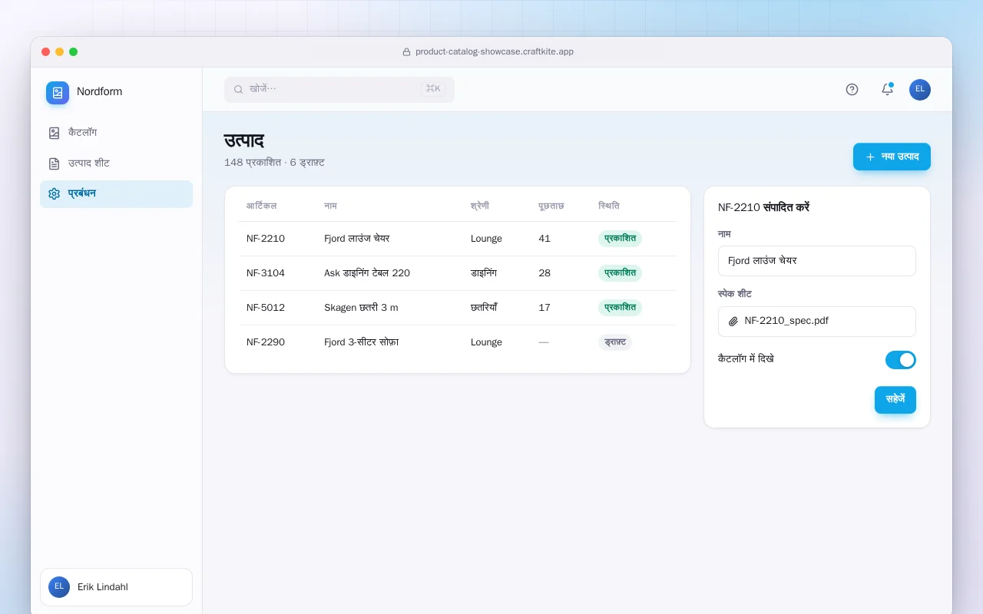Click the URL product-catalog-showcase.craftkite.app
The width and height of the screenshot is (983, 614).
(x=495, y=52)
